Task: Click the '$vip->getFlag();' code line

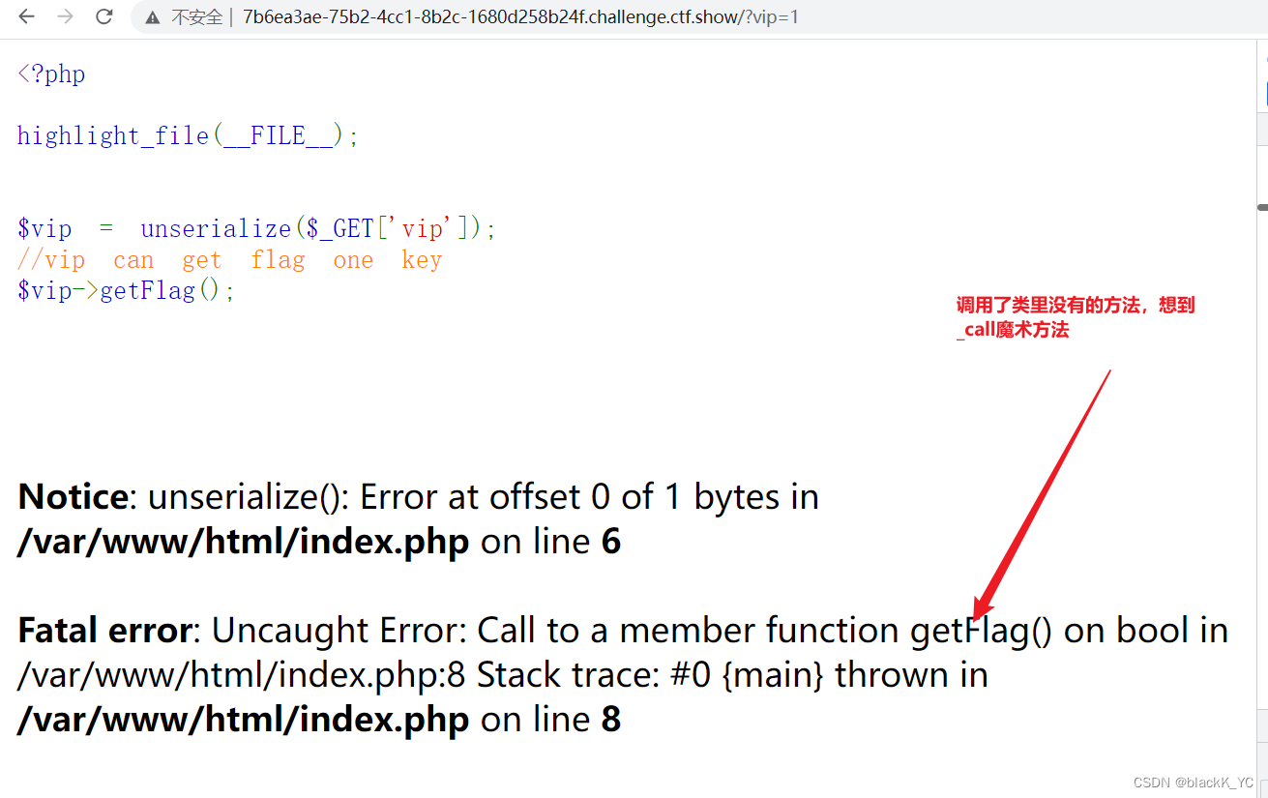Action: (x=126, y=290)
